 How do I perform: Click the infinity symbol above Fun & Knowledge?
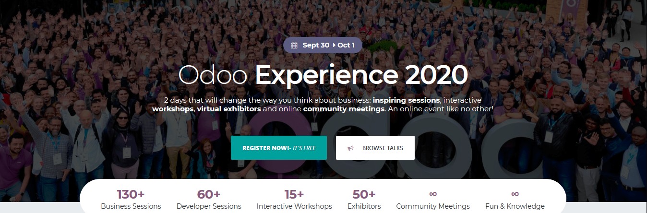pos(515,194)
